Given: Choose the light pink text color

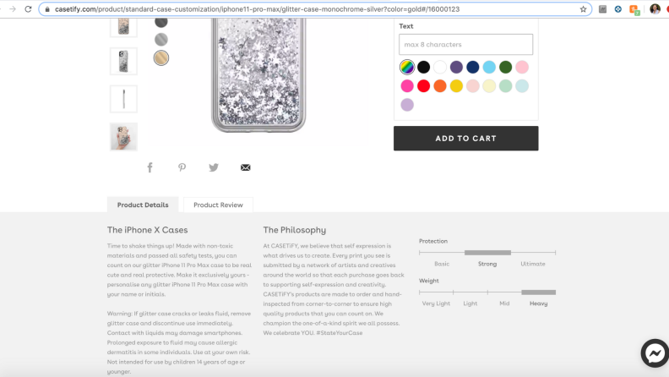Looking at the screenshot, I should pyautogui.click(x=522, y=67).
